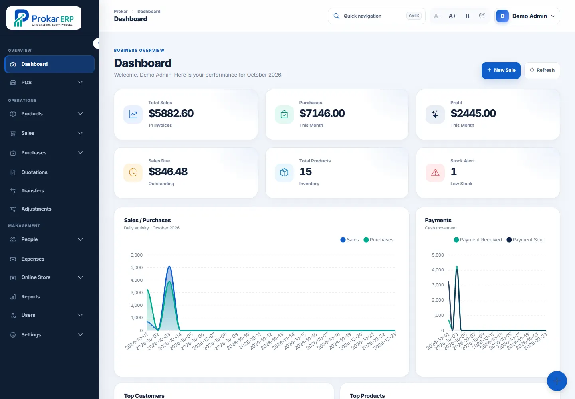Click the Stock Alert warning triangle icon
The width and height of the screenshot is (575, 399).
pos(435,173)
